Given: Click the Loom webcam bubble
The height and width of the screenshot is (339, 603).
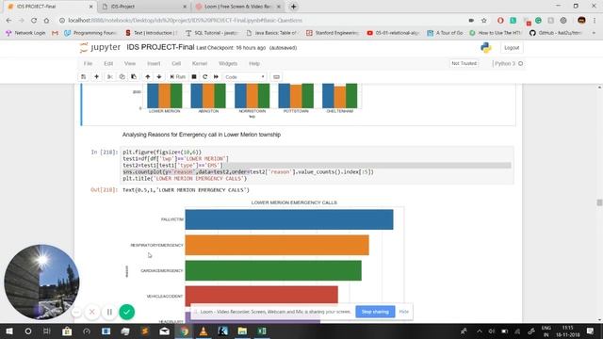Looking at the screenshot, I should (41, 282).
